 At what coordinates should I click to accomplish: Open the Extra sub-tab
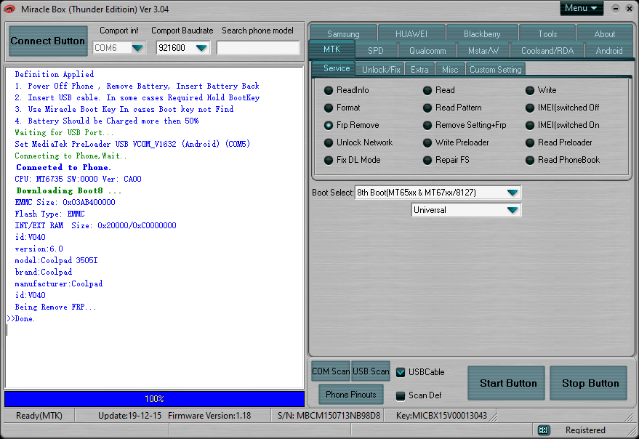(419, 70)
